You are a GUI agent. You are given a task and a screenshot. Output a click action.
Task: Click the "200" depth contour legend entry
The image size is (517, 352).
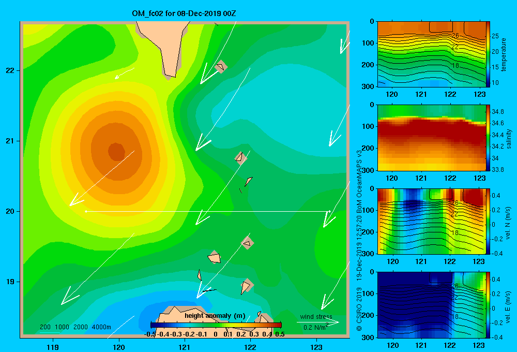click(x=45, y=327)
